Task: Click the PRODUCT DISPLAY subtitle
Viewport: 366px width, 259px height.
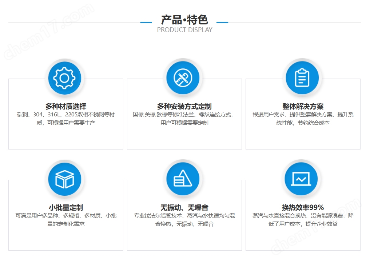Action: [x=184, y=30]
